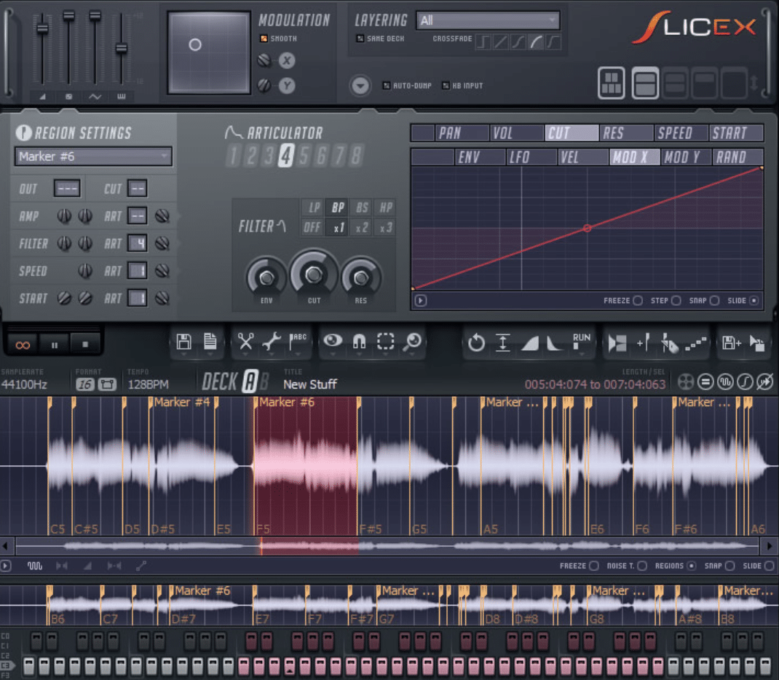779x680 pixels.
Task: Open the Marker #6 region dropdown
Action: [x=93, y=157]
